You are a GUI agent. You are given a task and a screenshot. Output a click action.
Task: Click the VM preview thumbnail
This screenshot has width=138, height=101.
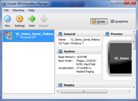tap(120, 58)
